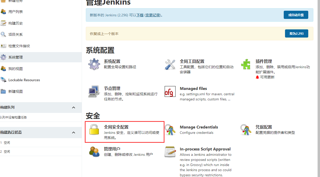Click the 插件管理 green puzzle icon

coord(246,64)
